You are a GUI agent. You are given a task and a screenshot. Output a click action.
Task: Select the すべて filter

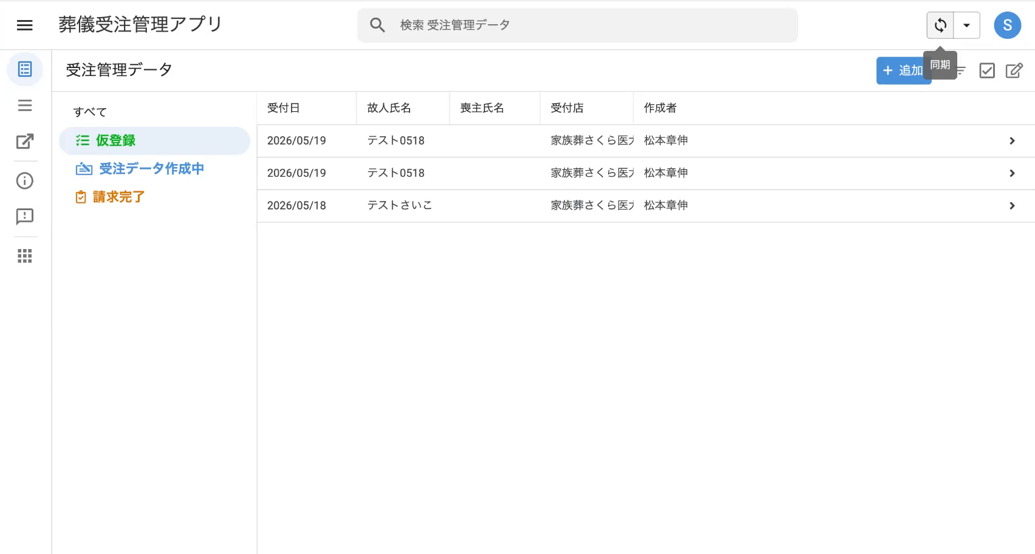(x=90, y=112)
